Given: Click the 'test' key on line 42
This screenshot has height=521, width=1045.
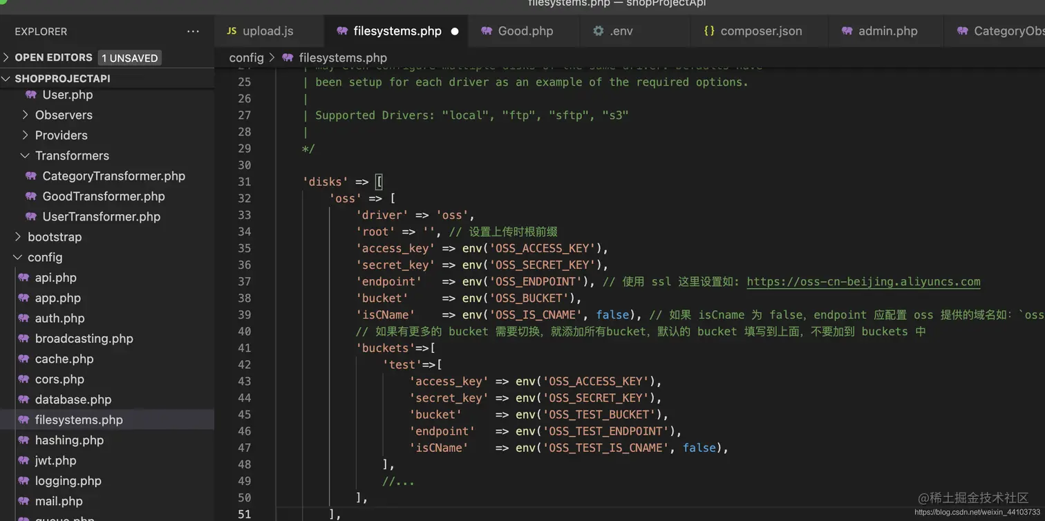Looking at the screenshot, I should [402, 365].
